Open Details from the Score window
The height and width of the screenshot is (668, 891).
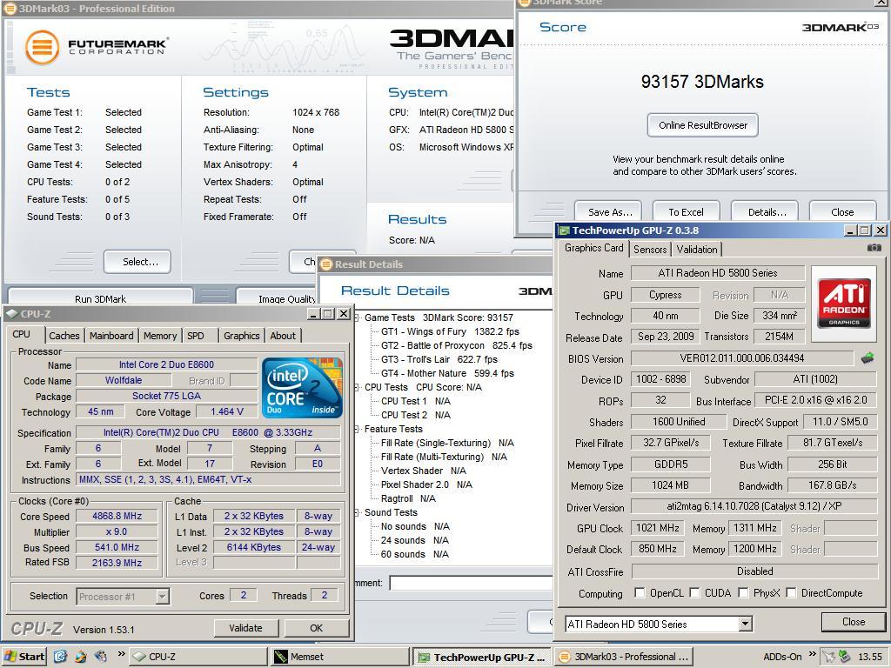[765, 211]
